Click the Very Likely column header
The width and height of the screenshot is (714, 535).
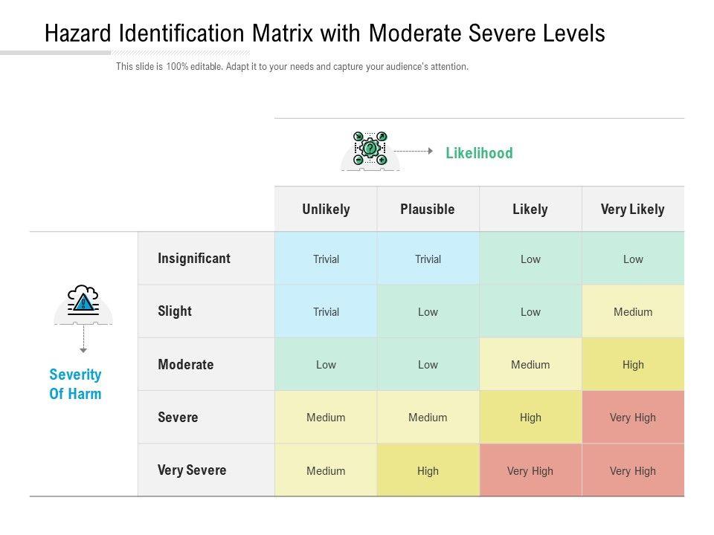(x=632, y=210)
